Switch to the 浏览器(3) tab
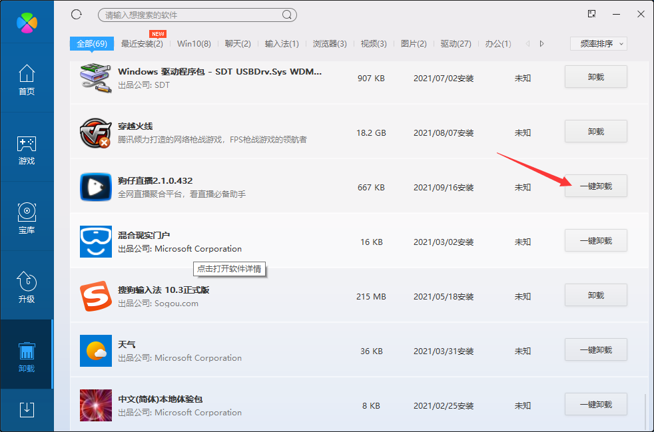The width and height of the screenshot is (654, 432). click(330, 43)
